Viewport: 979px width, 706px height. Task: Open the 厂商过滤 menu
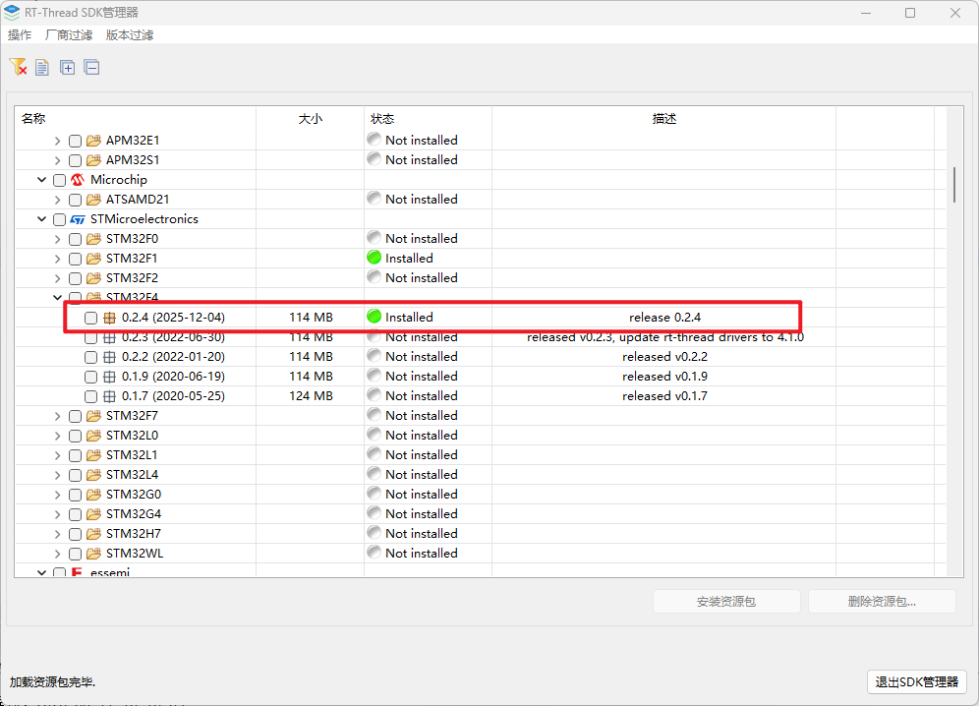(x=69, y=35)
